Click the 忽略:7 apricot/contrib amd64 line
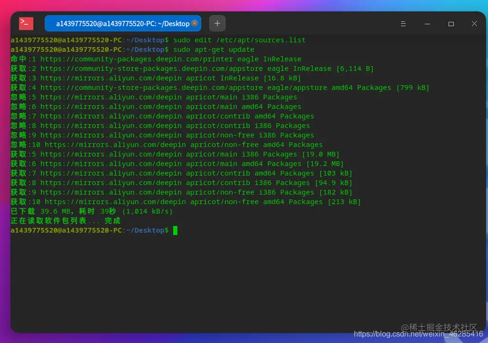The height and width of the screenshot is (343, 488). [x=162, y=116]
